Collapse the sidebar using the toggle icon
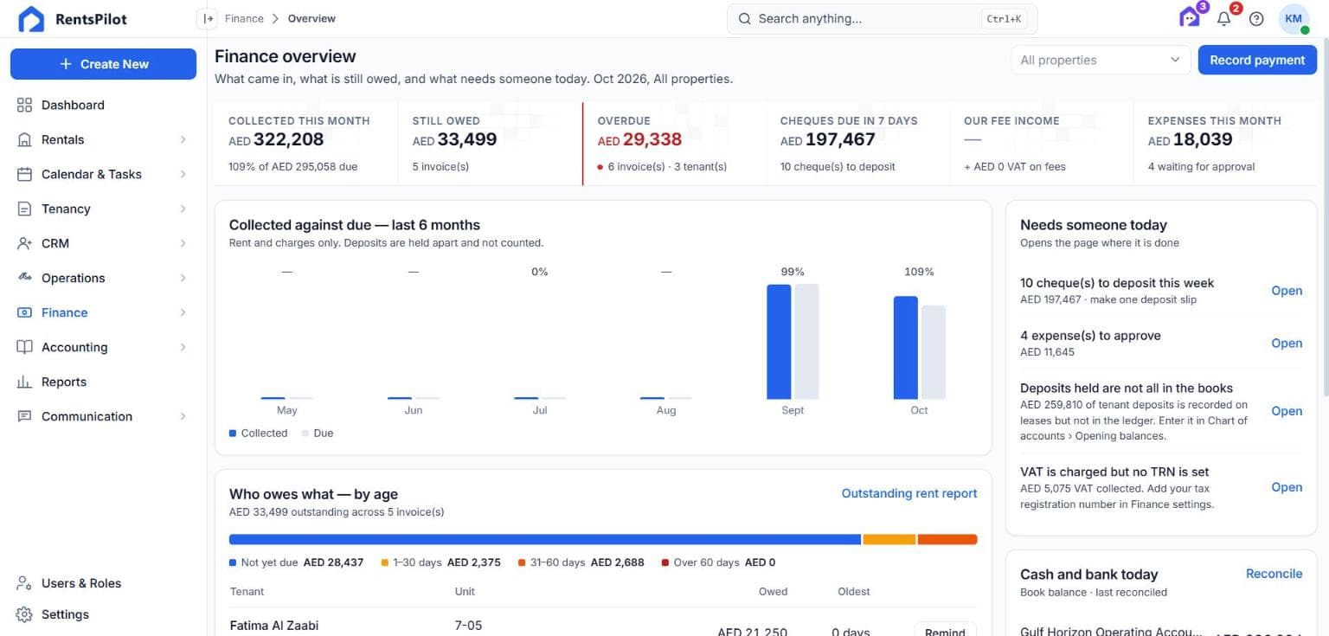The height and width of the screenshot is (636, 1329). [208, 18]
